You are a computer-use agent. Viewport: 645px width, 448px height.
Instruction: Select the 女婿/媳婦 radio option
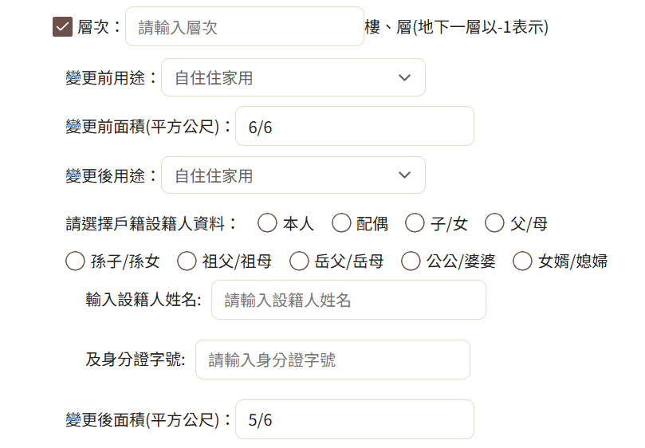point(522,261)
